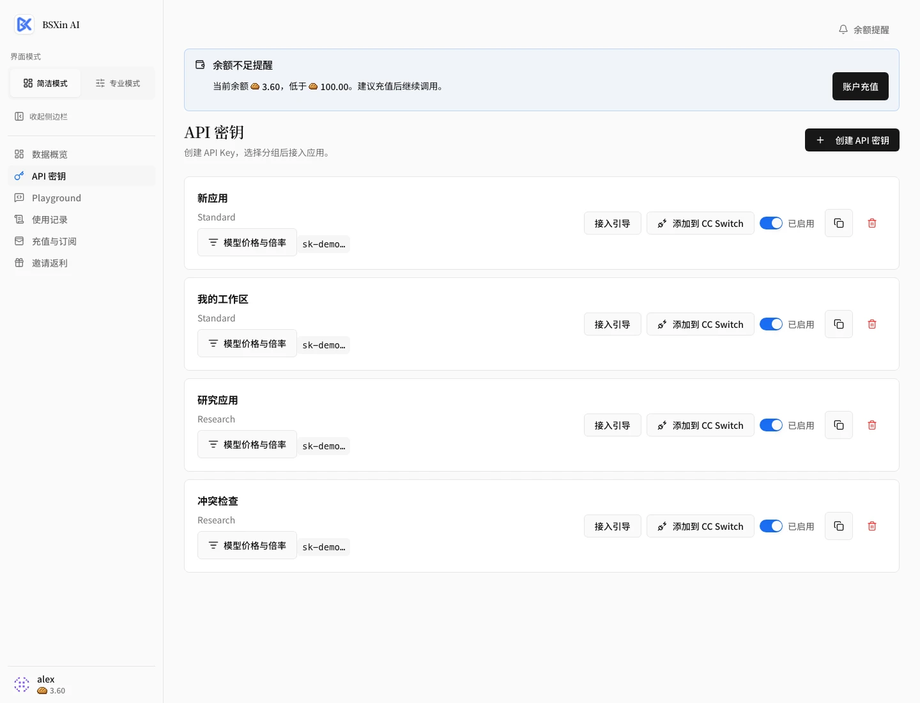Open 接入引导 for 我的工作区
The height and width of the screenshot is (703, 920).
tap(613, 324)
